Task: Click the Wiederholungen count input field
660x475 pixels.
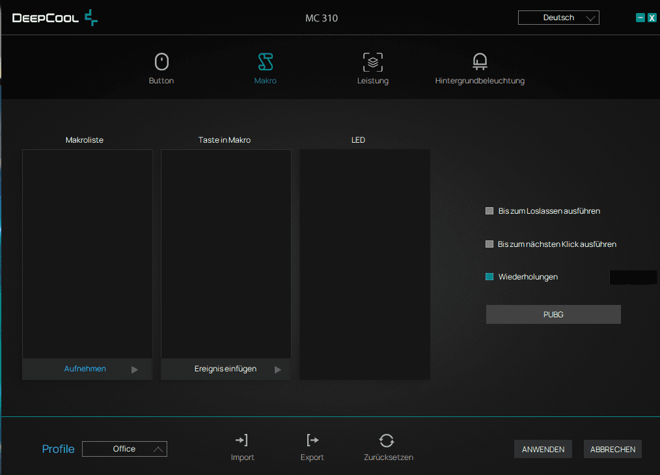Action: 633,278
